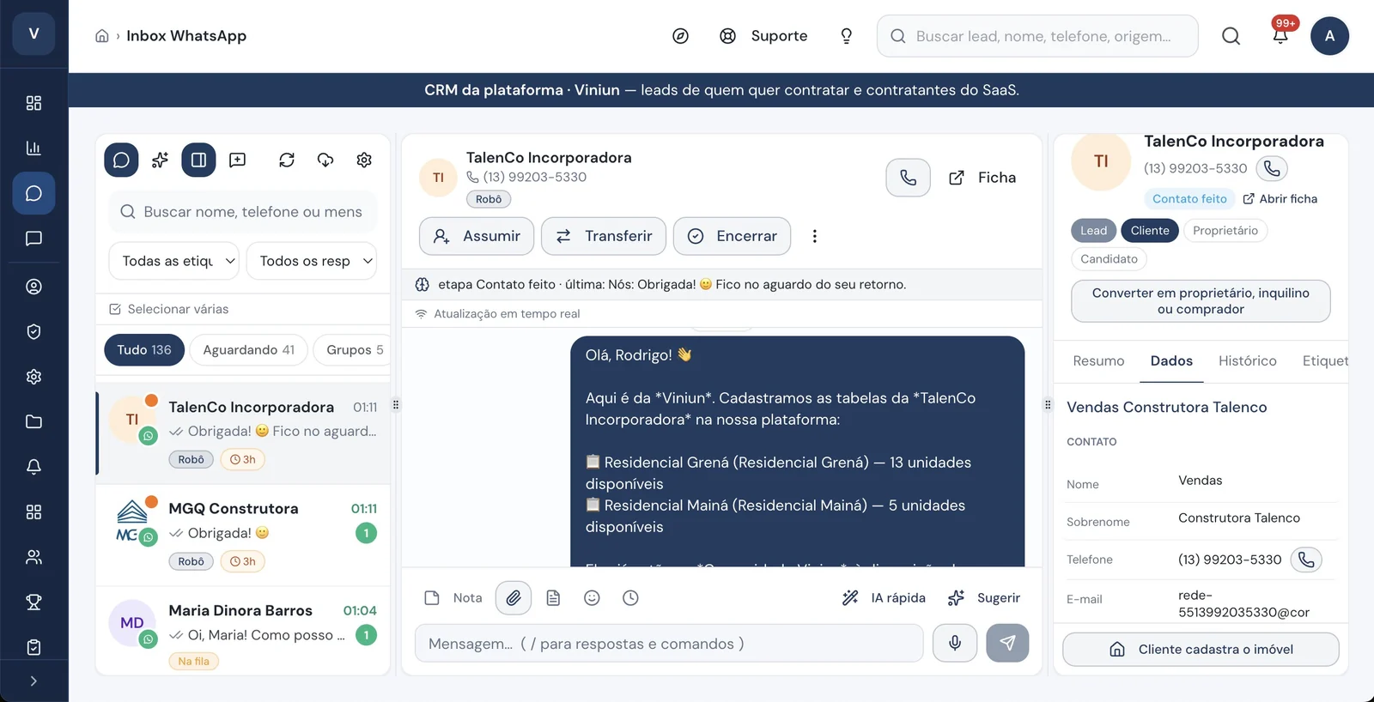1374x702 pixels.
Task: Enable Selecionar várias checkbox
Action: tap(115, 309)
